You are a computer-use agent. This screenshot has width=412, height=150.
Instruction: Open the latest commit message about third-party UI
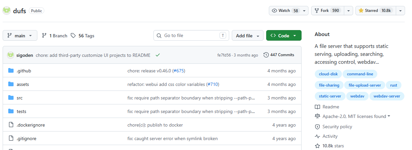point(93,55)
